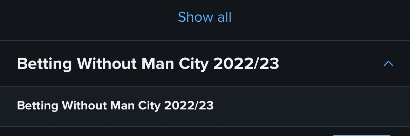Collapse Betting Without Man City section chevron

[x=388, y=63]
